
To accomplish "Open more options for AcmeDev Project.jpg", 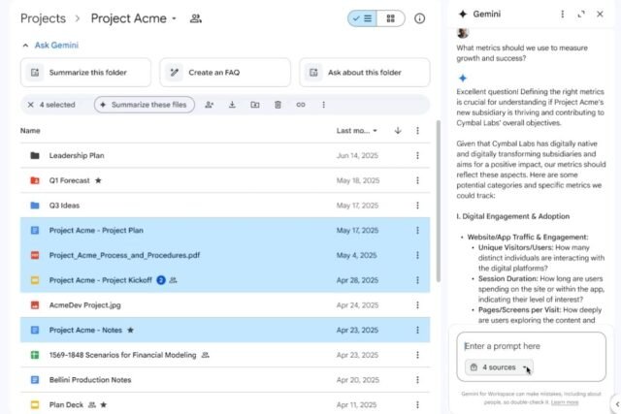I will (417, 305).
